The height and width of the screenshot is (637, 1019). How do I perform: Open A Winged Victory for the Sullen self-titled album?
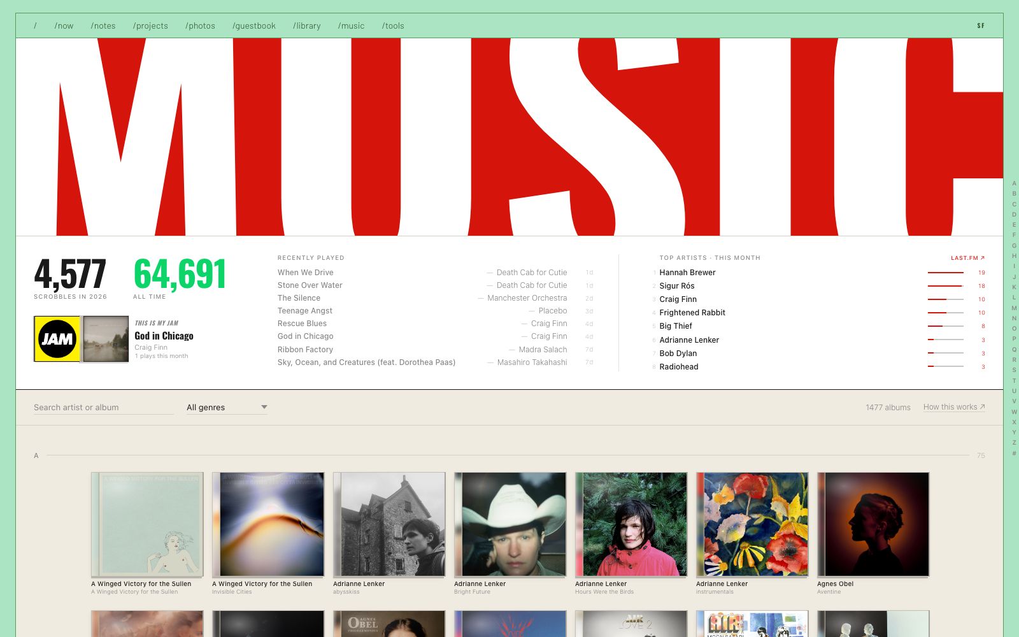pyautogui.click(x=147, y=524)
